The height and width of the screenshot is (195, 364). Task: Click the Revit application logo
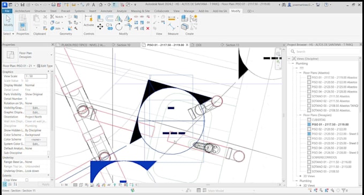[x=5, y=5]
